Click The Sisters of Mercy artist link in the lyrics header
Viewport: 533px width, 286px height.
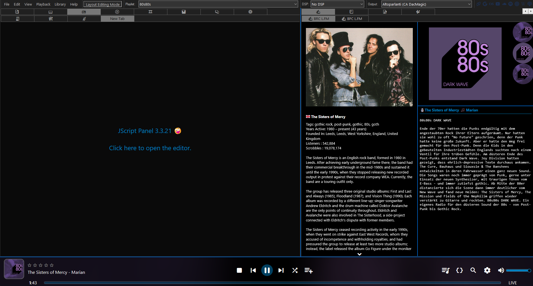[442, 110]
